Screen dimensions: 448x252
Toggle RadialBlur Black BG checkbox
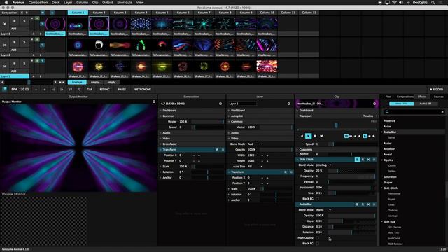[317, 244]
